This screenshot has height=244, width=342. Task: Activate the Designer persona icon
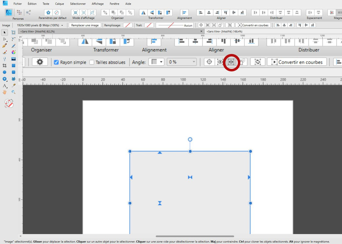point(9,13)
